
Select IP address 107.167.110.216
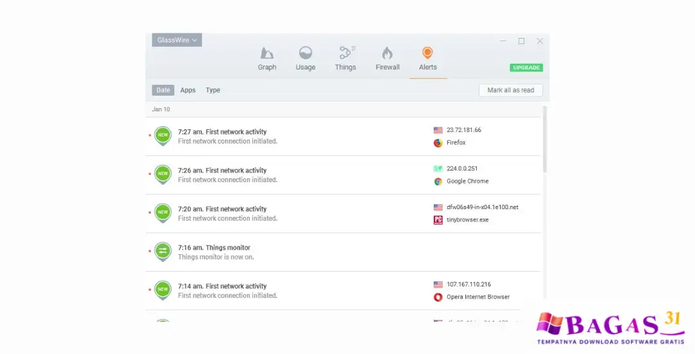coord(468,284)
